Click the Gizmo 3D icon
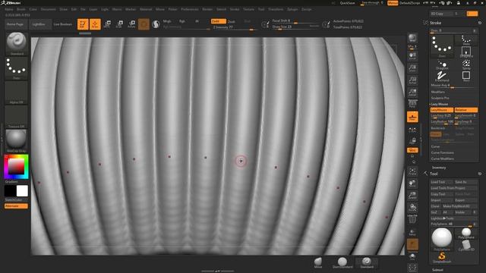 (144, 24)
